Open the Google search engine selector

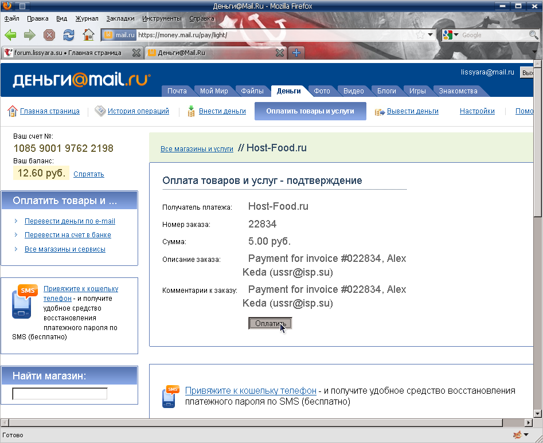click(x=450, y=35)
